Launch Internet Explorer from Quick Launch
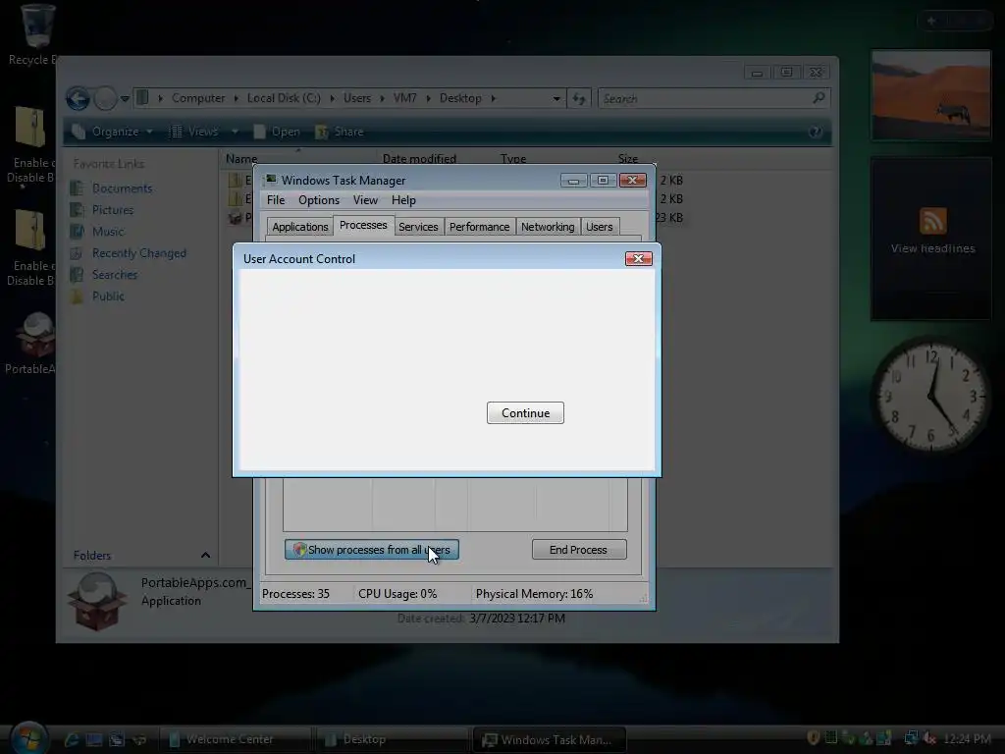The width and height of the screenshot is (1005, 754). (72, 739)
